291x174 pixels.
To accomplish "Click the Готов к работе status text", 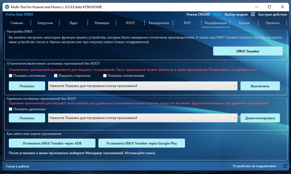I will click(18, 166).
